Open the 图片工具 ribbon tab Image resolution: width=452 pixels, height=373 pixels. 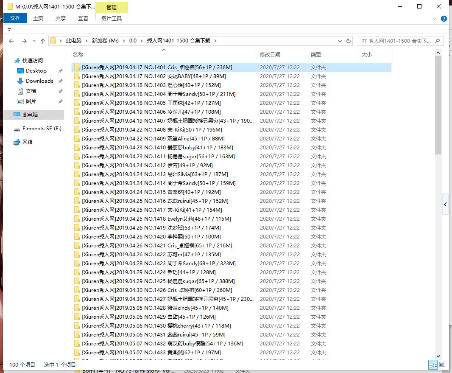click(x=112, y=19)
